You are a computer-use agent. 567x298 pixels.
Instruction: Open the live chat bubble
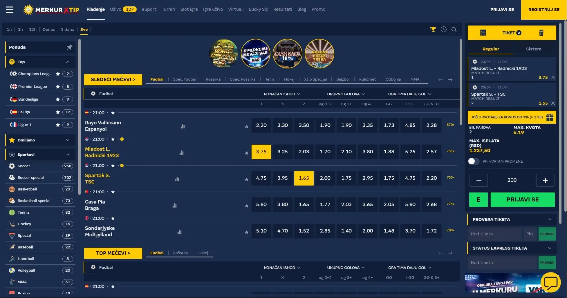tap(550, 282)
